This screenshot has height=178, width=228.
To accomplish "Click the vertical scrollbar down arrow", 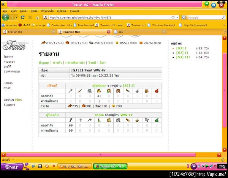I will [225, 150].
